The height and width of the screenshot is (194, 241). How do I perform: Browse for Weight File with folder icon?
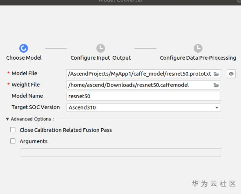[x=216, y=85]
